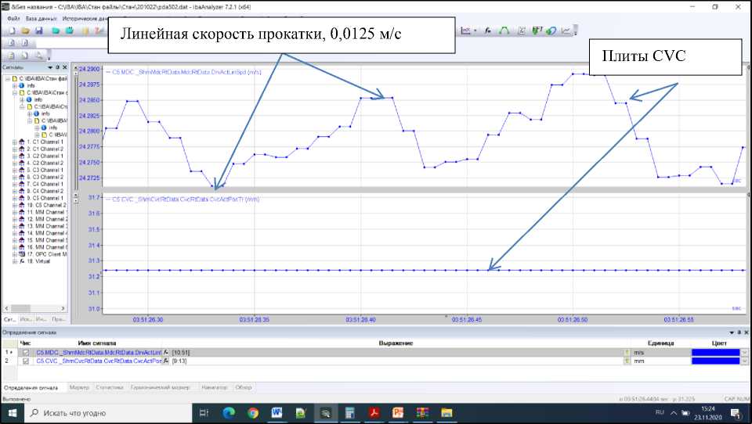Click the expression cell [10.51]
The height and width of the screenshot is (424, 752).
180,353
